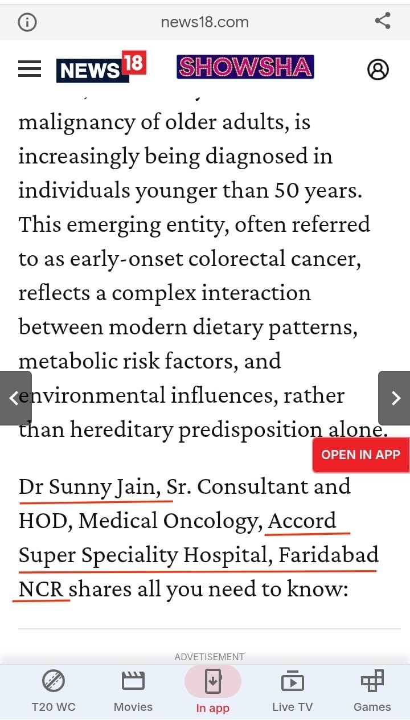Open the Movies clapperboard icon
This screenshot has height=720, width=410.
point(133,681)
